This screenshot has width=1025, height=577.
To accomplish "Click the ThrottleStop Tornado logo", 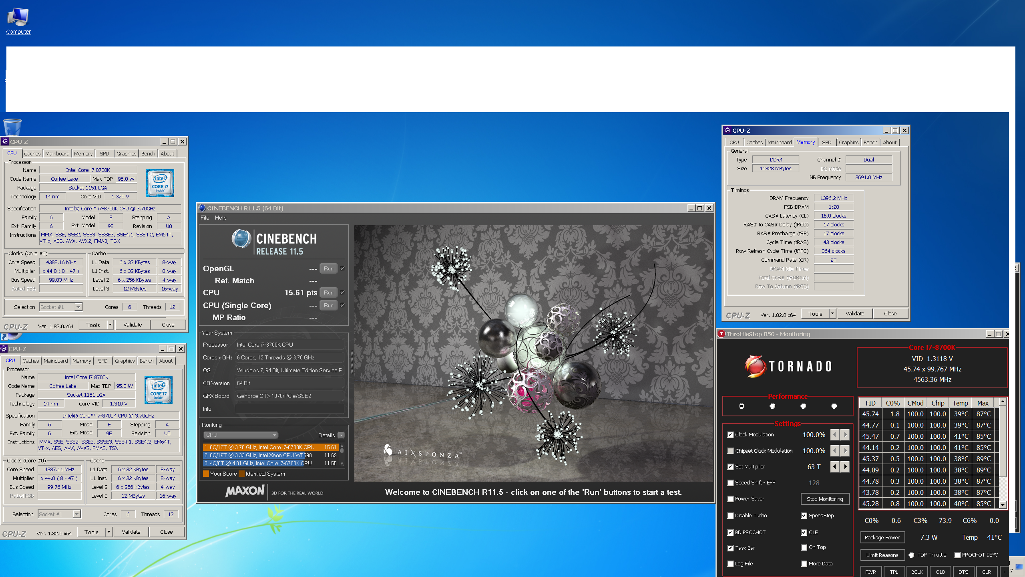I will [x=788, y=366].
